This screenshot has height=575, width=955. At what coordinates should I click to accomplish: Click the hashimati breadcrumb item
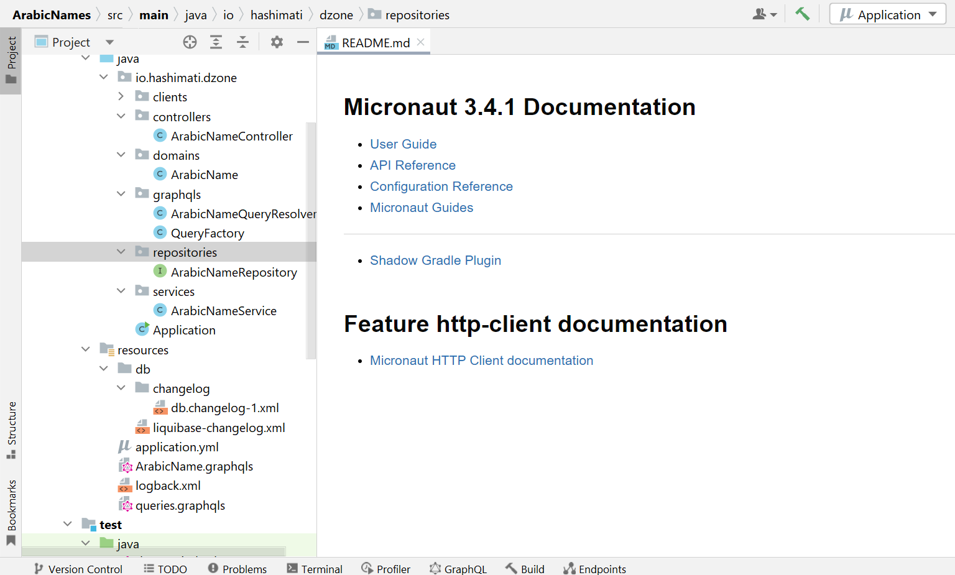[277, 15]
